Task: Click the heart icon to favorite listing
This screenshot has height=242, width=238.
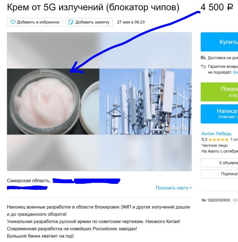Action: click(x=13, y=22)
